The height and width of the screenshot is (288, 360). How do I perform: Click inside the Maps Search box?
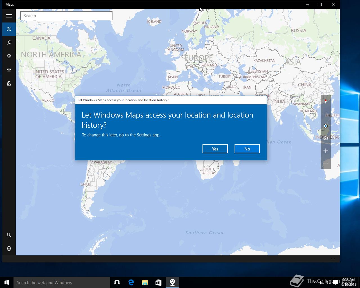pyautogui.click(x=66, y=16)
